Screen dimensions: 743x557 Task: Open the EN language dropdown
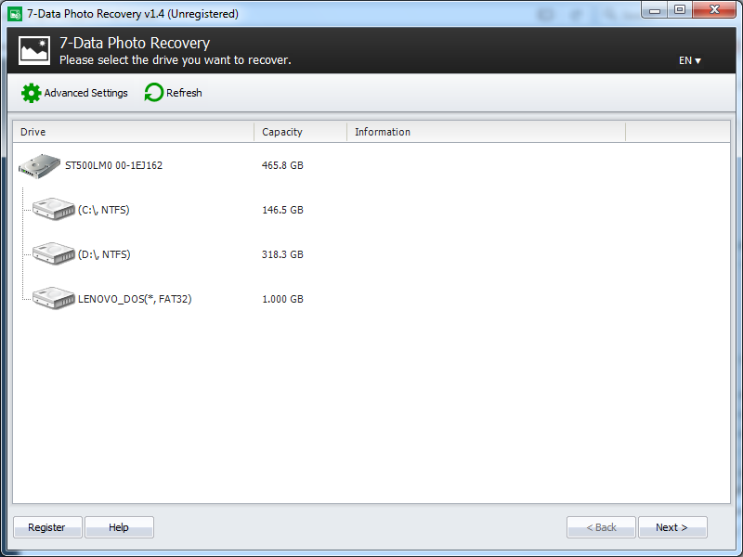(688, 59)
